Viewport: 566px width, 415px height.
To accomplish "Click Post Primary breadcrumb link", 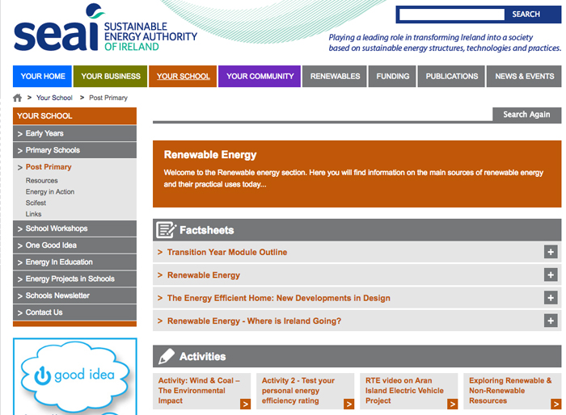I will [x=108, y=98].
